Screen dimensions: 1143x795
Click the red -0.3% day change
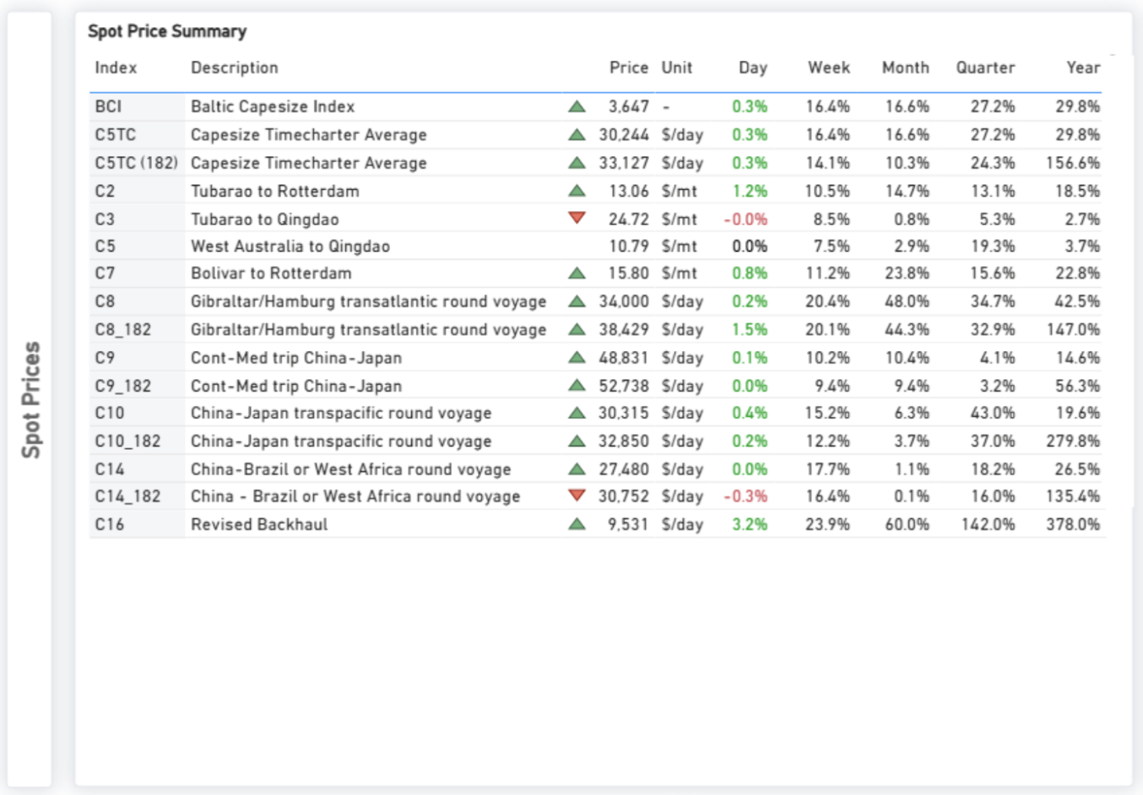[745, 496]
